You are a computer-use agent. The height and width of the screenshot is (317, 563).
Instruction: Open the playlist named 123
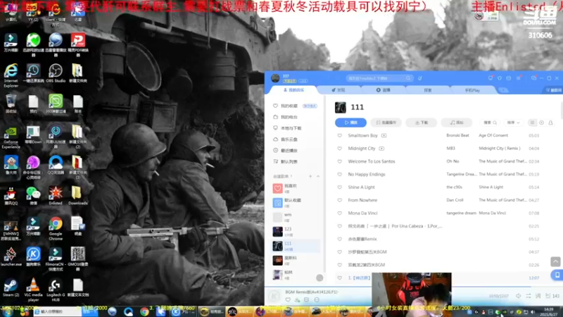click(x=296, y=232)
